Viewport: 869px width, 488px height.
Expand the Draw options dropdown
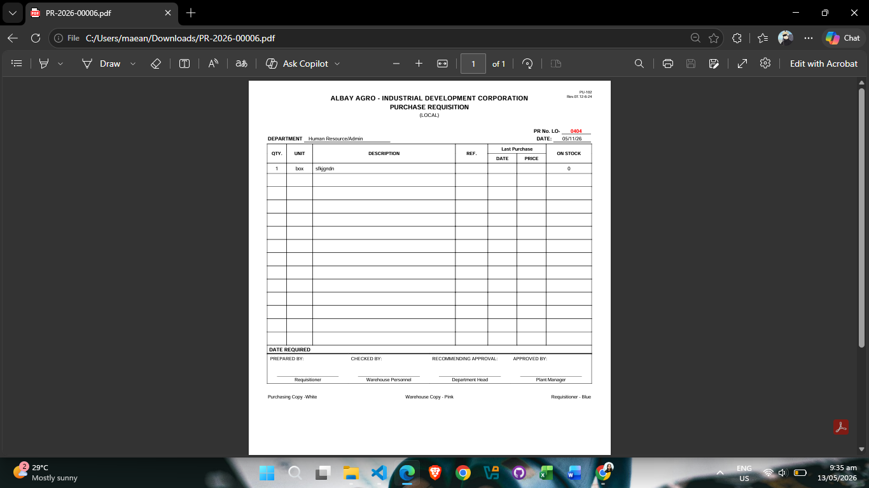click(x=133, y=64)
